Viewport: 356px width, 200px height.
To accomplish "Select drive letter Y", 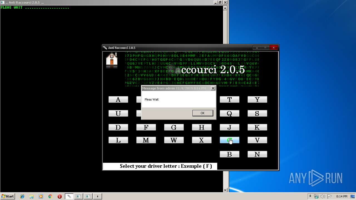I will [x=257, y=100].
